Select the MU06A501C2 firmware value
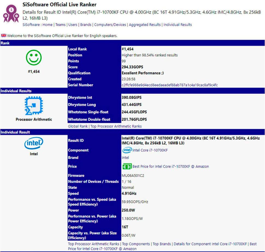The width and height of the screenshot is (265, 252). [x=133, y=176]
